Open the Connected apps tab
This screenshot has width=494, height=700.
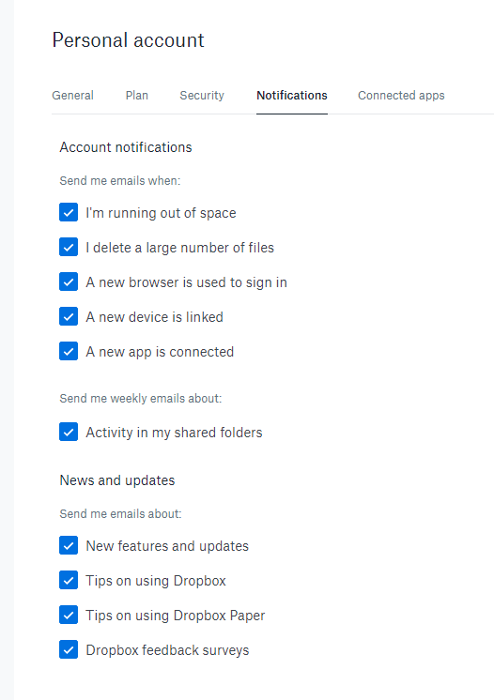coord(401,96)
